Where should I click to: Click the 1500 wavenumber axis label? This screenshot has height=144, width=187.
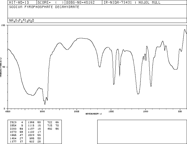tap(111, 111)
